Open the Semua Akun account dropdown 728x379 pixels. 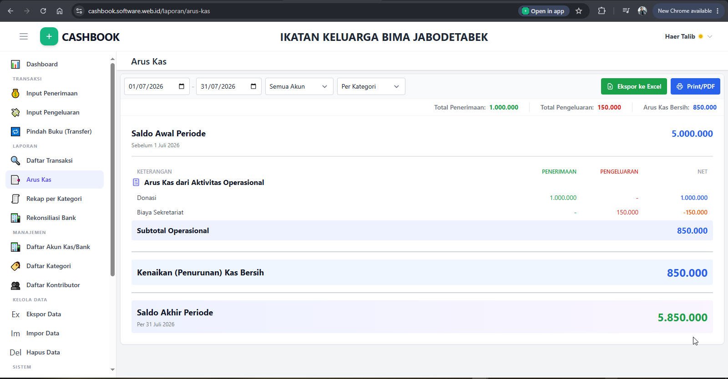(299, 86)
